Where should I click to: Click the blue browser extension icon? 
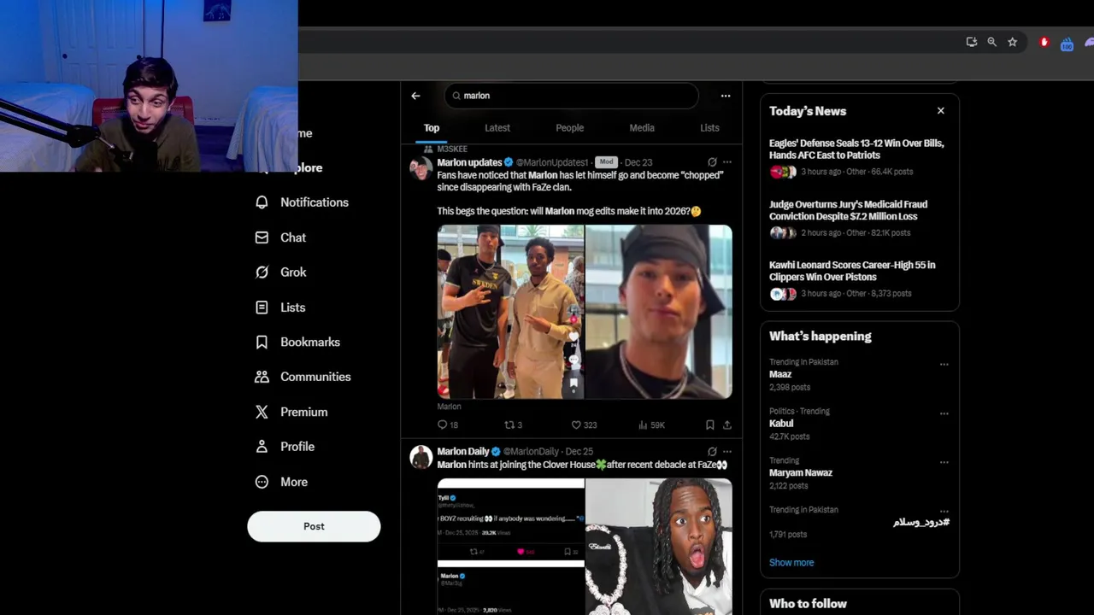coord(1067,44)
